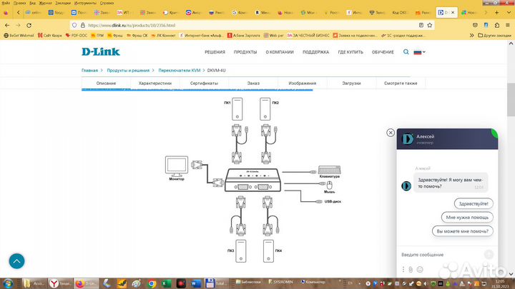Close the active D-Link tab
515x289 pixels.
tap(453, 12)
